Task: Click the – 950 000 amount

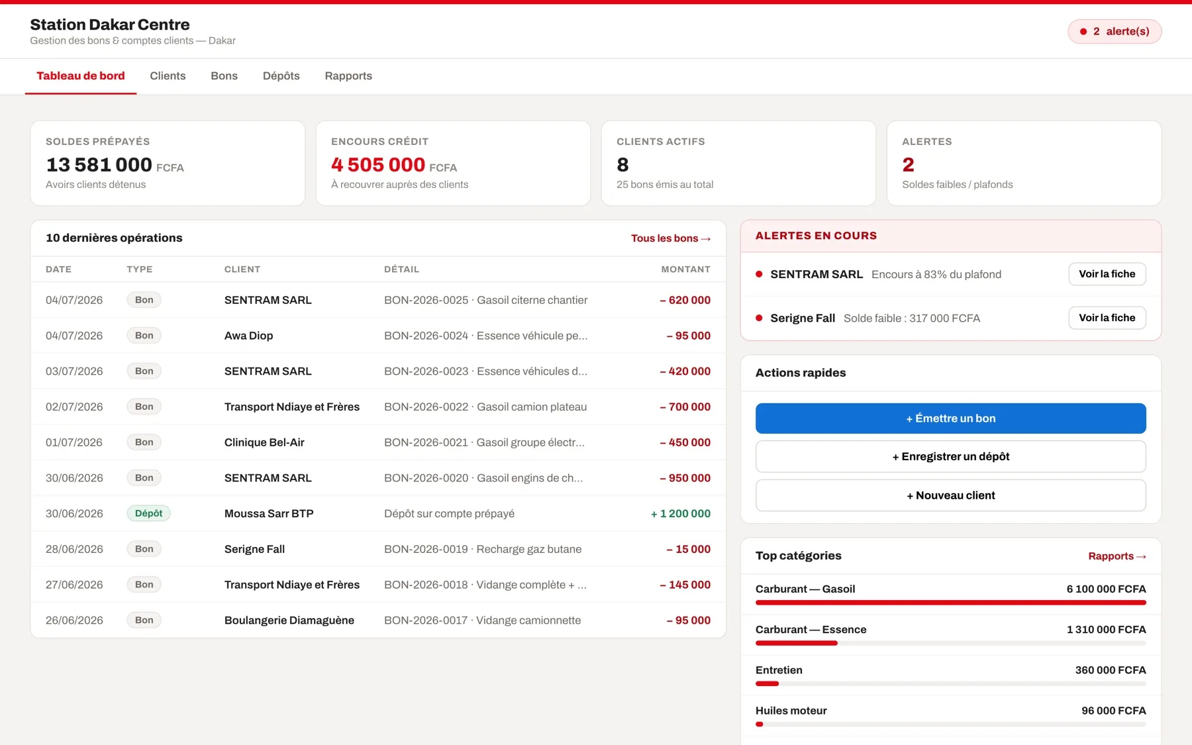Action: point(685,478)
